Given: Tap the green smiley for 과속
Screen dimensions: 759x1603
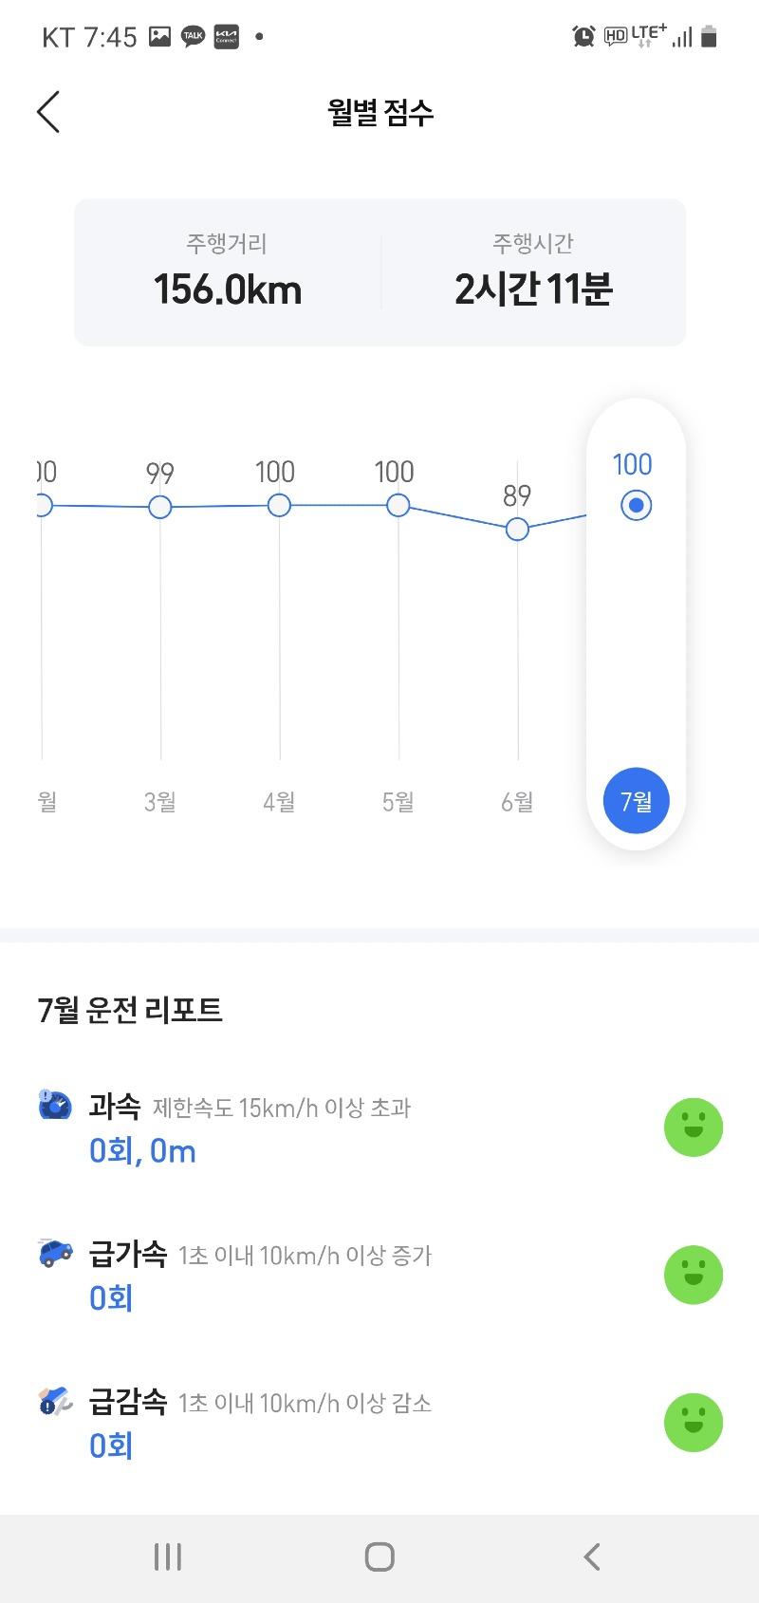Looking at the screenshot, I should point(694,1128).
